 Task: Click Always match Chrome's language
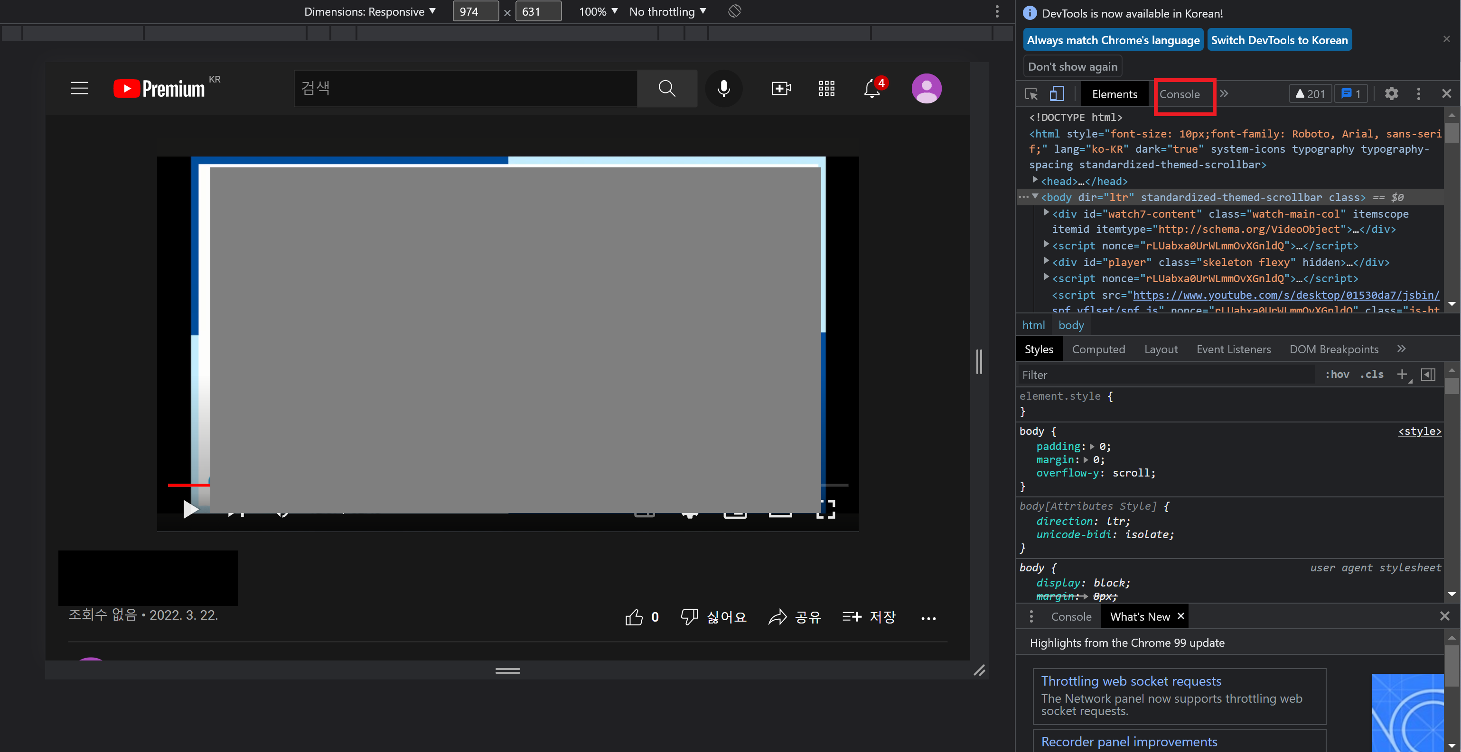[x=1113, y=40]
